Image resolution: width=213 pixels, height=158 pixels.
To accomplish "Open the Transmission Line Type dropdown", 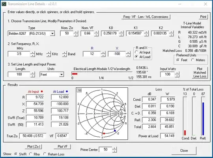I will pyautogui.click(x=52, y=33).
